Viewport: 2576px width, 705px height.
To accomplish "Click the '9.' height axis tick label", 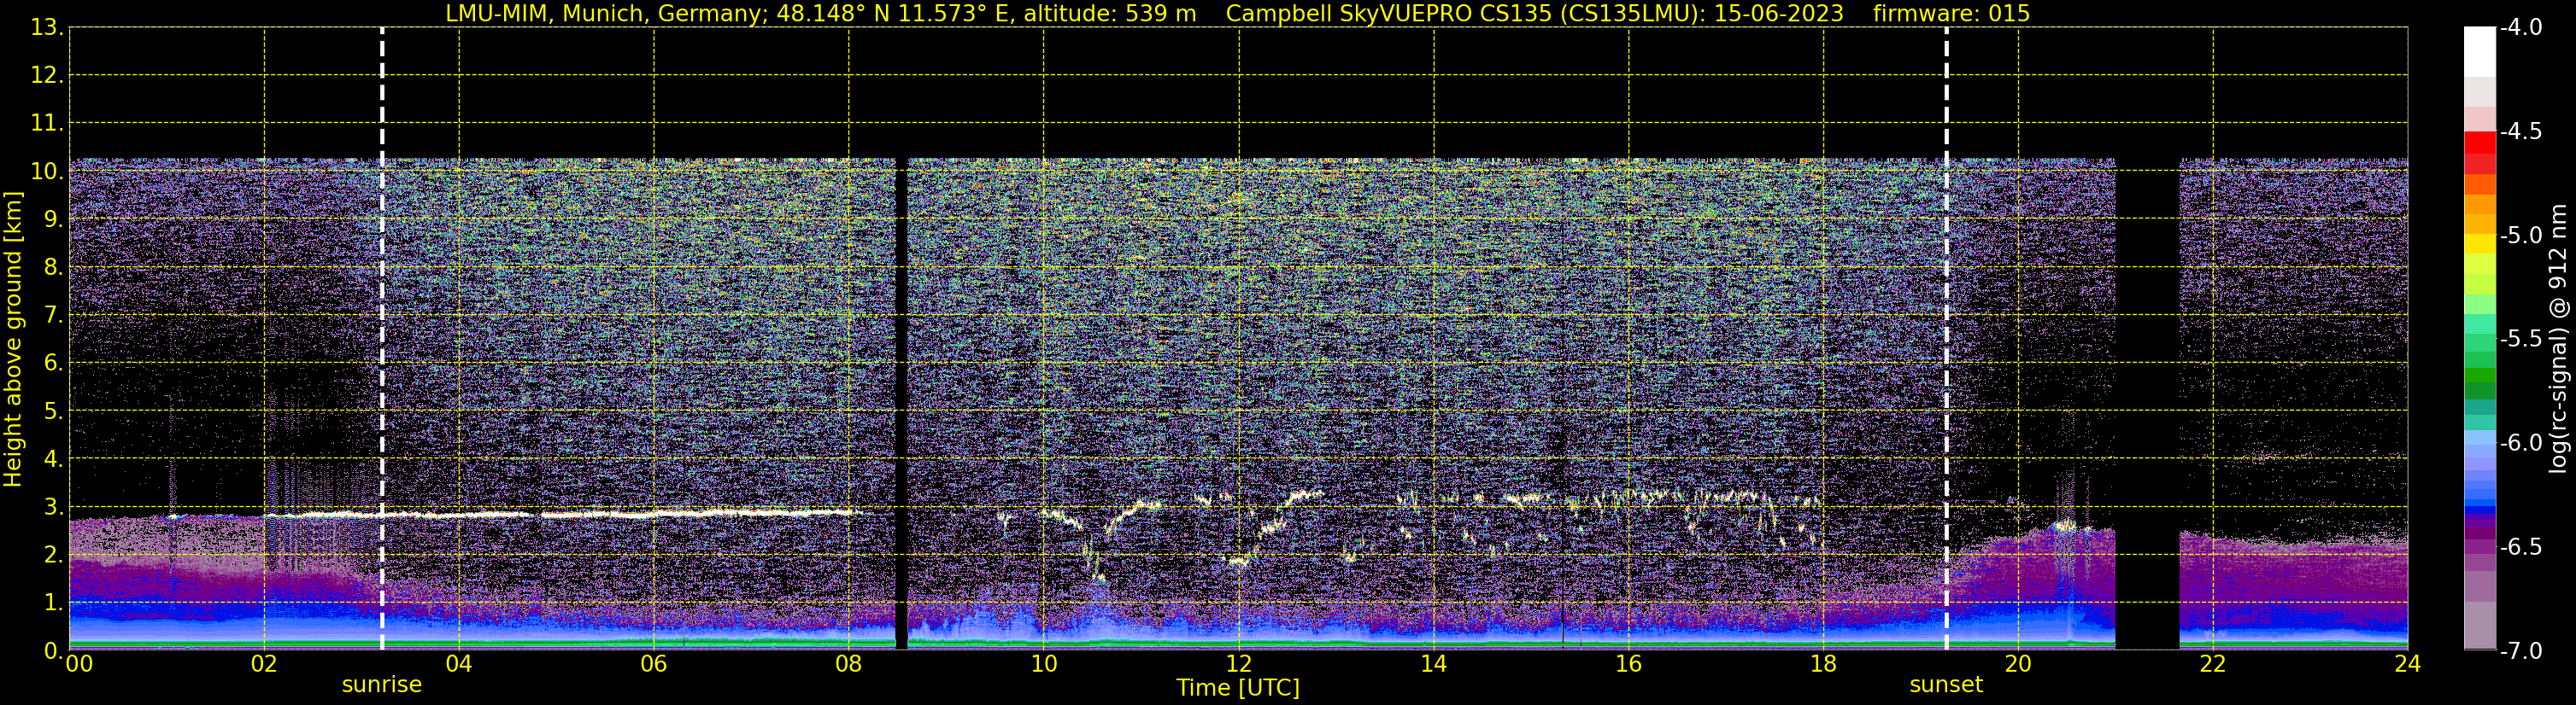I will pos(53,219).
